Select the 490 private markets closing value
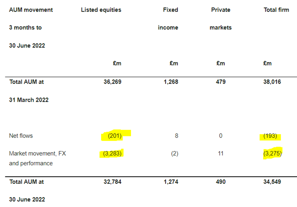The height and width of the screenshot is (207, 297). click(x=221, y=182)
